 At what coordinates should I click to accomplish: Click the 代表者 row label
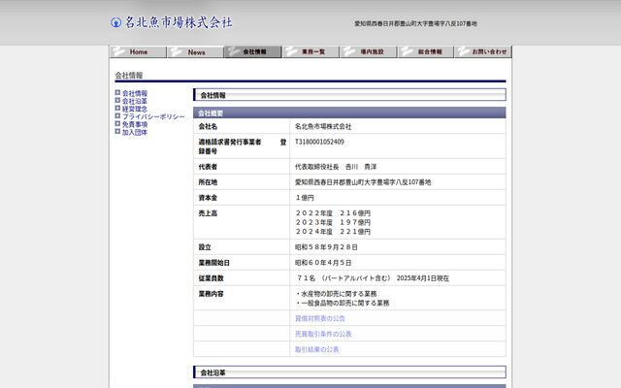coord(208,167)
